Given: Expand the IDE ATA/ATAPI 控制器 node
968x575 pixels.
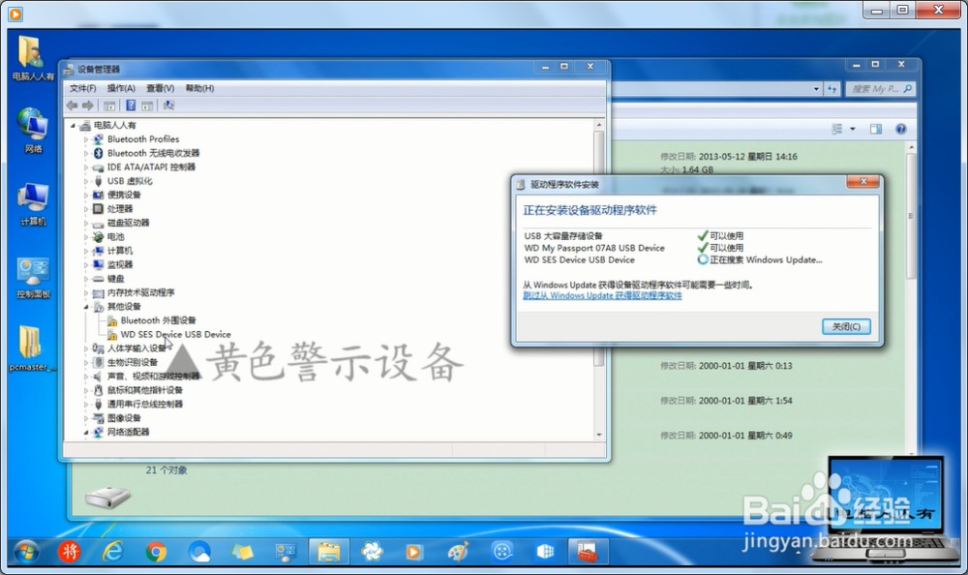Looking at the screenshot, I should click(x=86, y=167).
